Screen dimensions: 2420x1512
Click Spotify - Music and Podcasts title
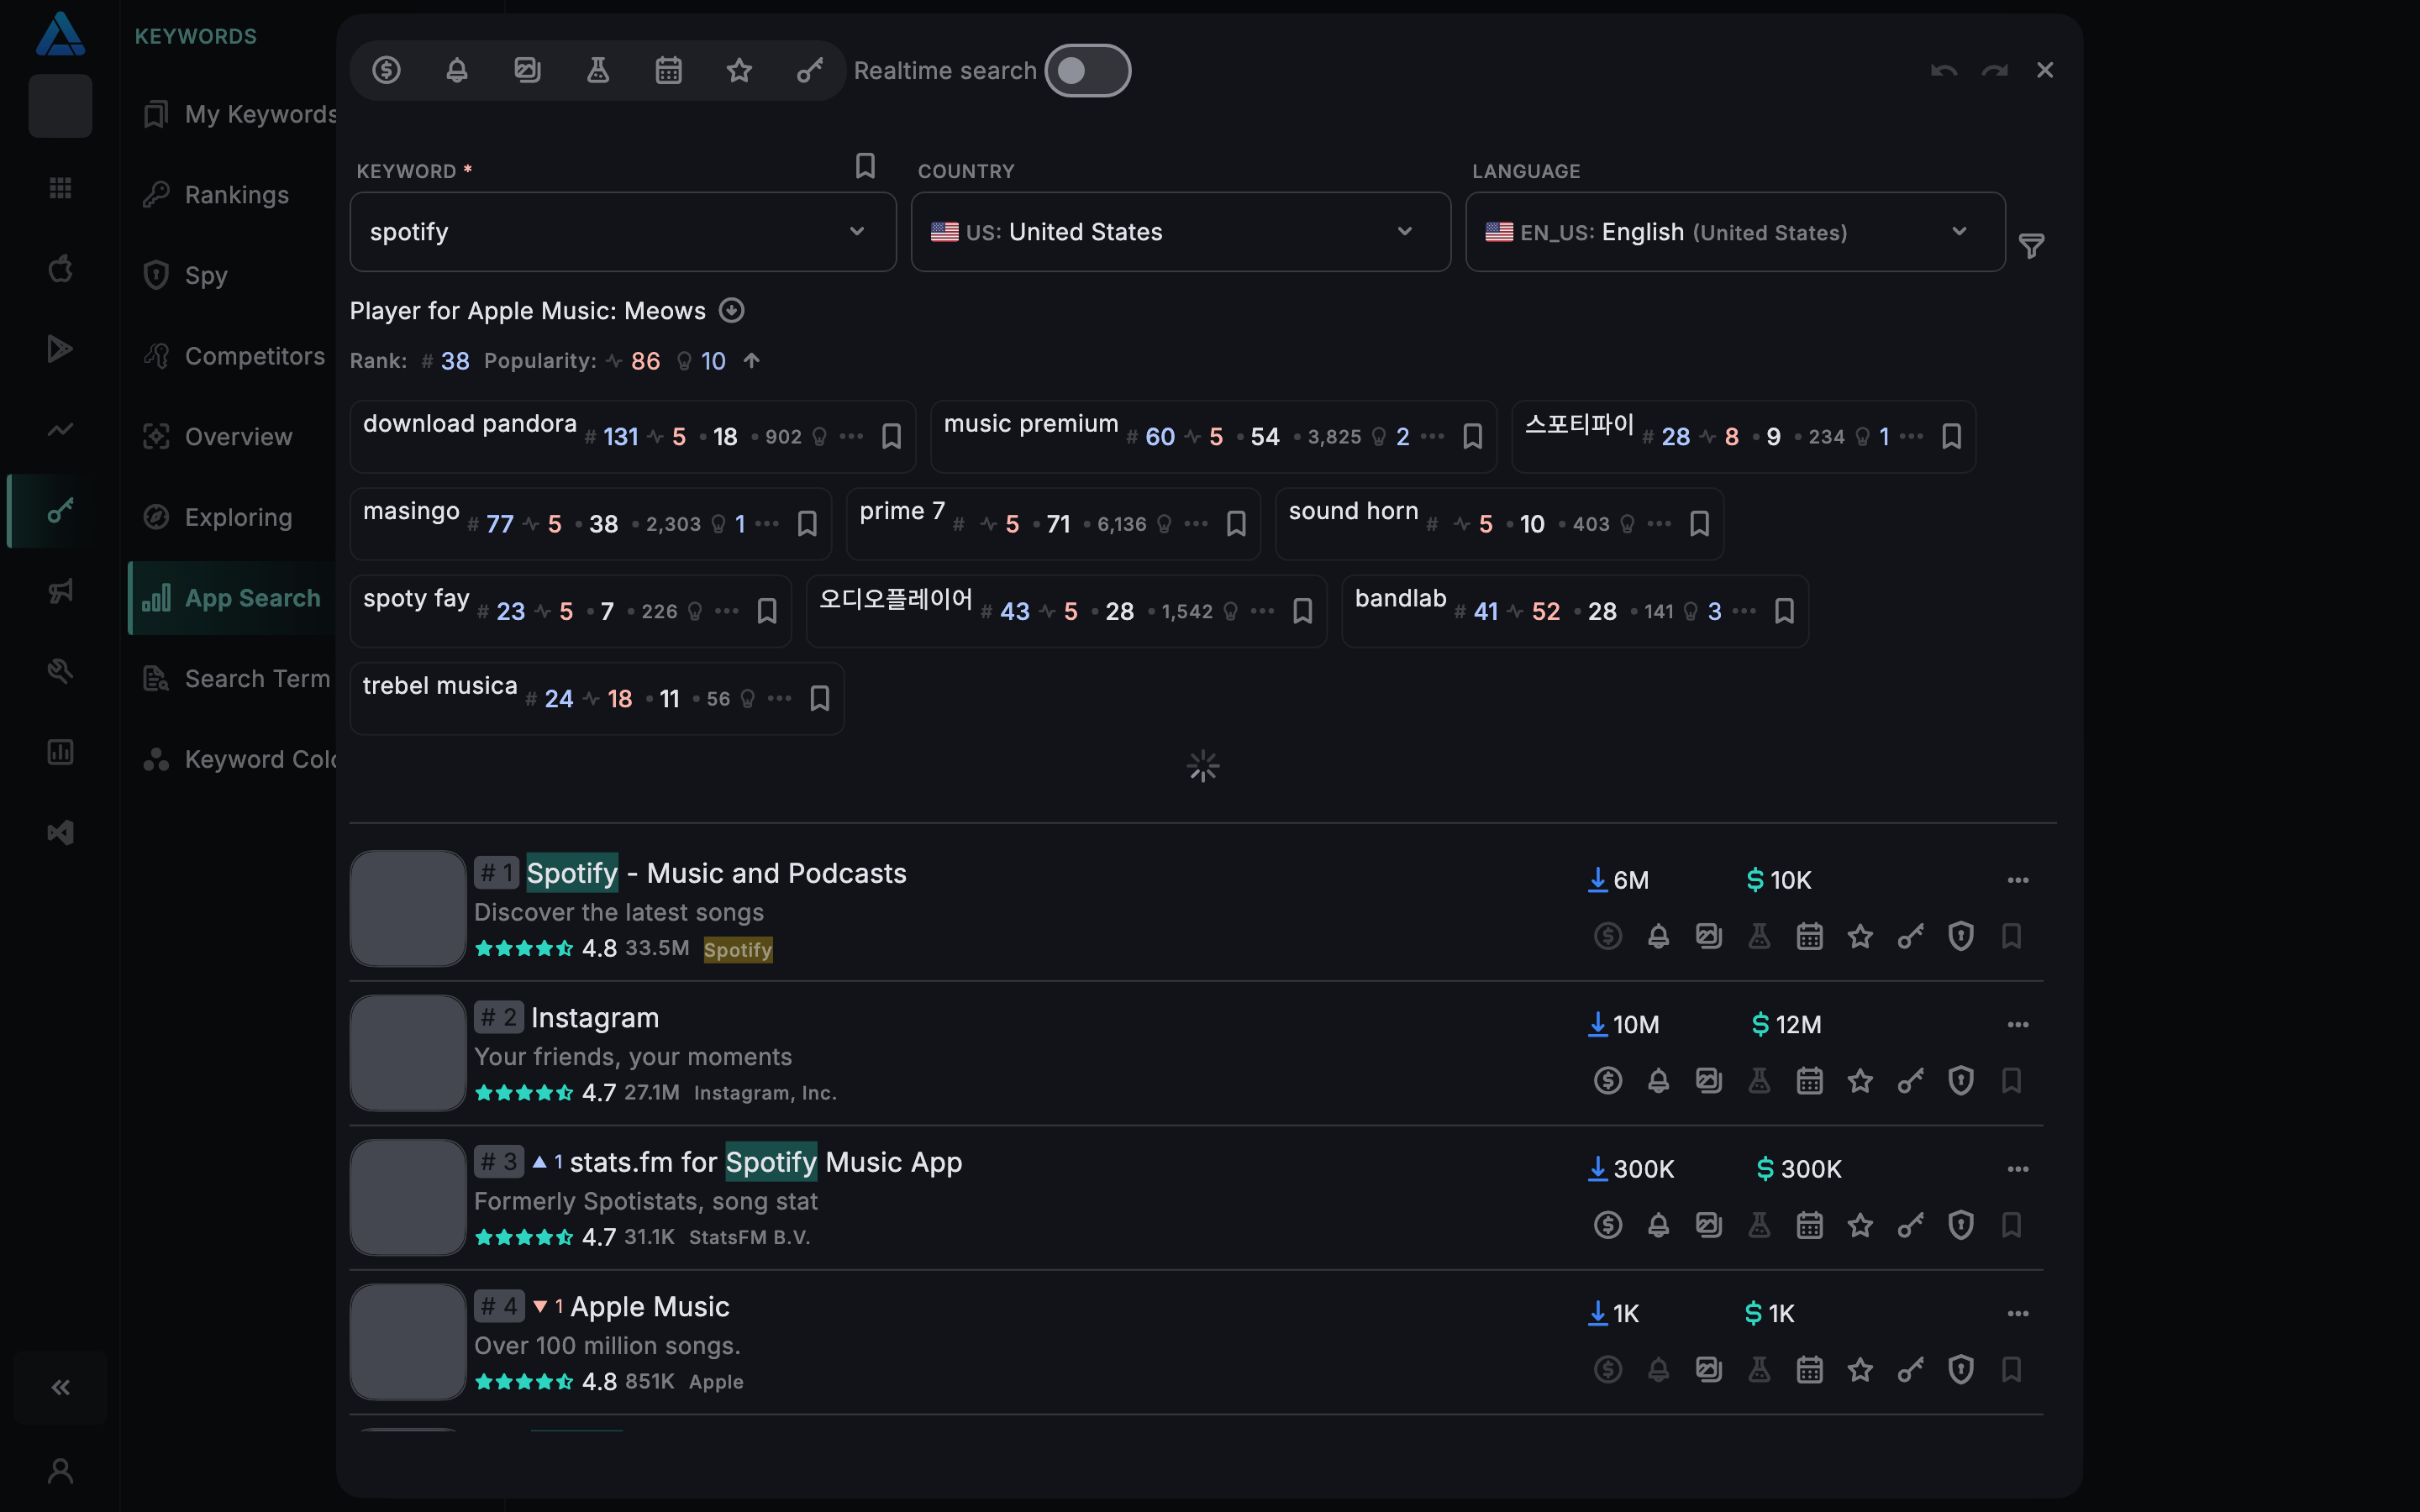(x=716, y=873)
